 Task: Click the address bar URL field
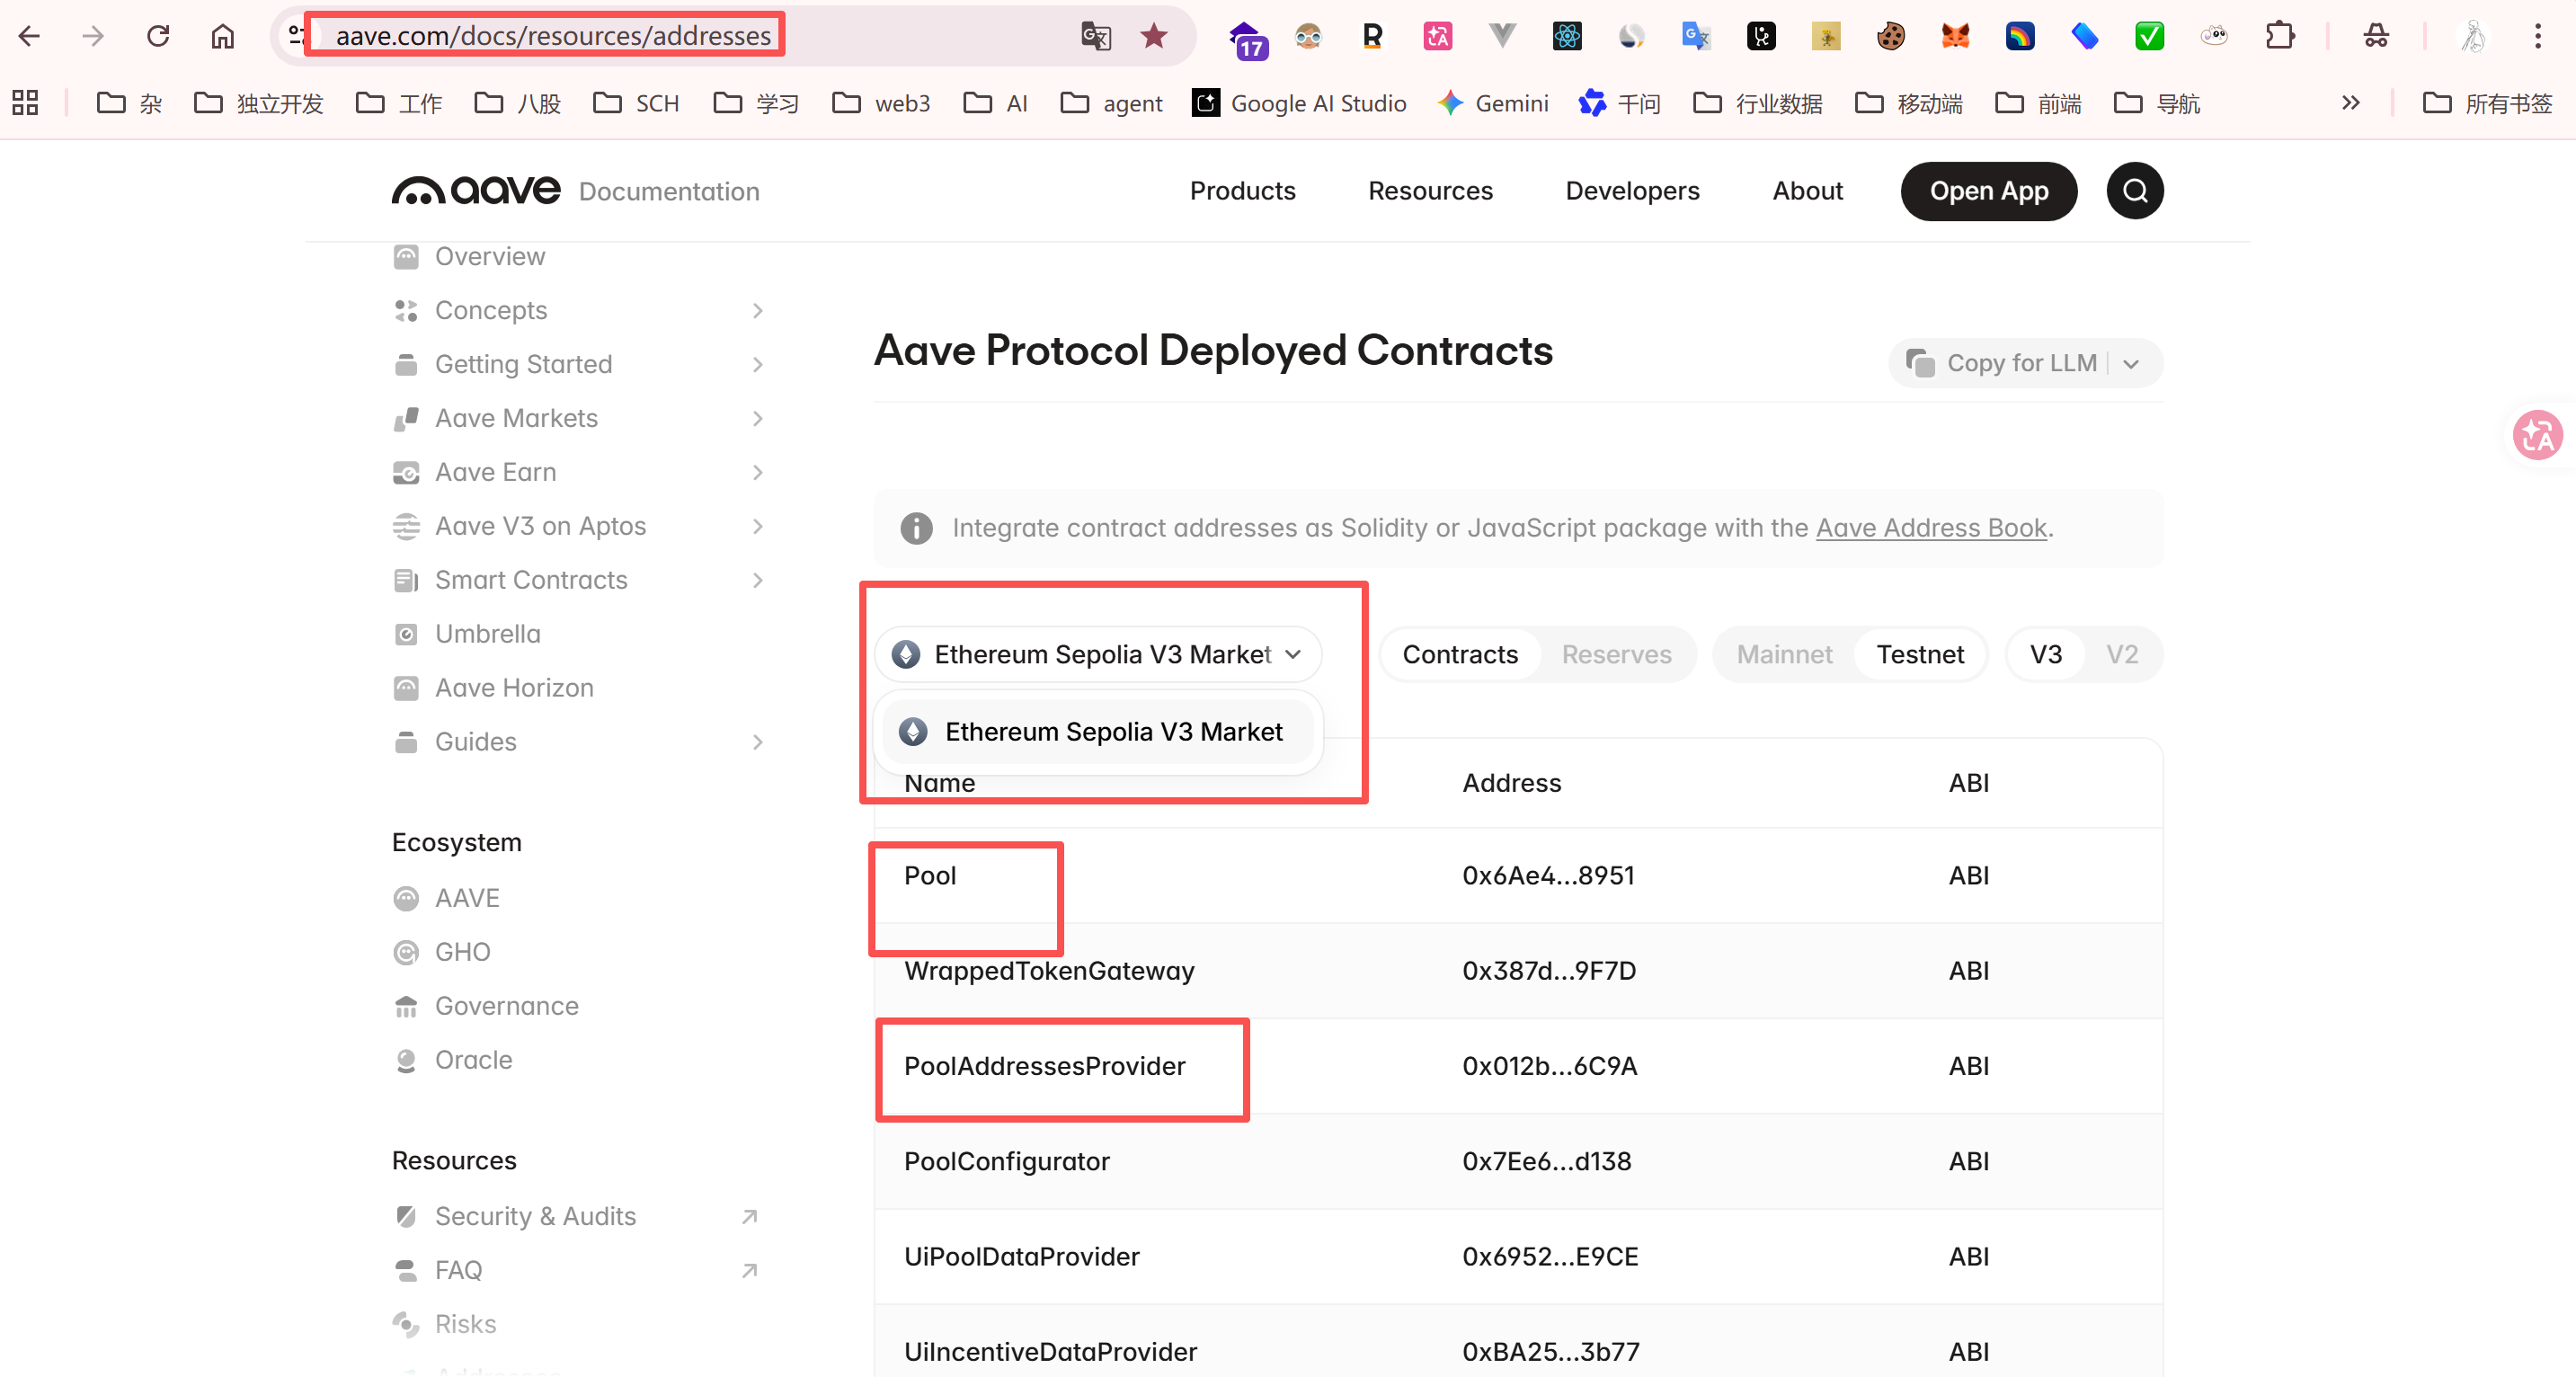552,36
